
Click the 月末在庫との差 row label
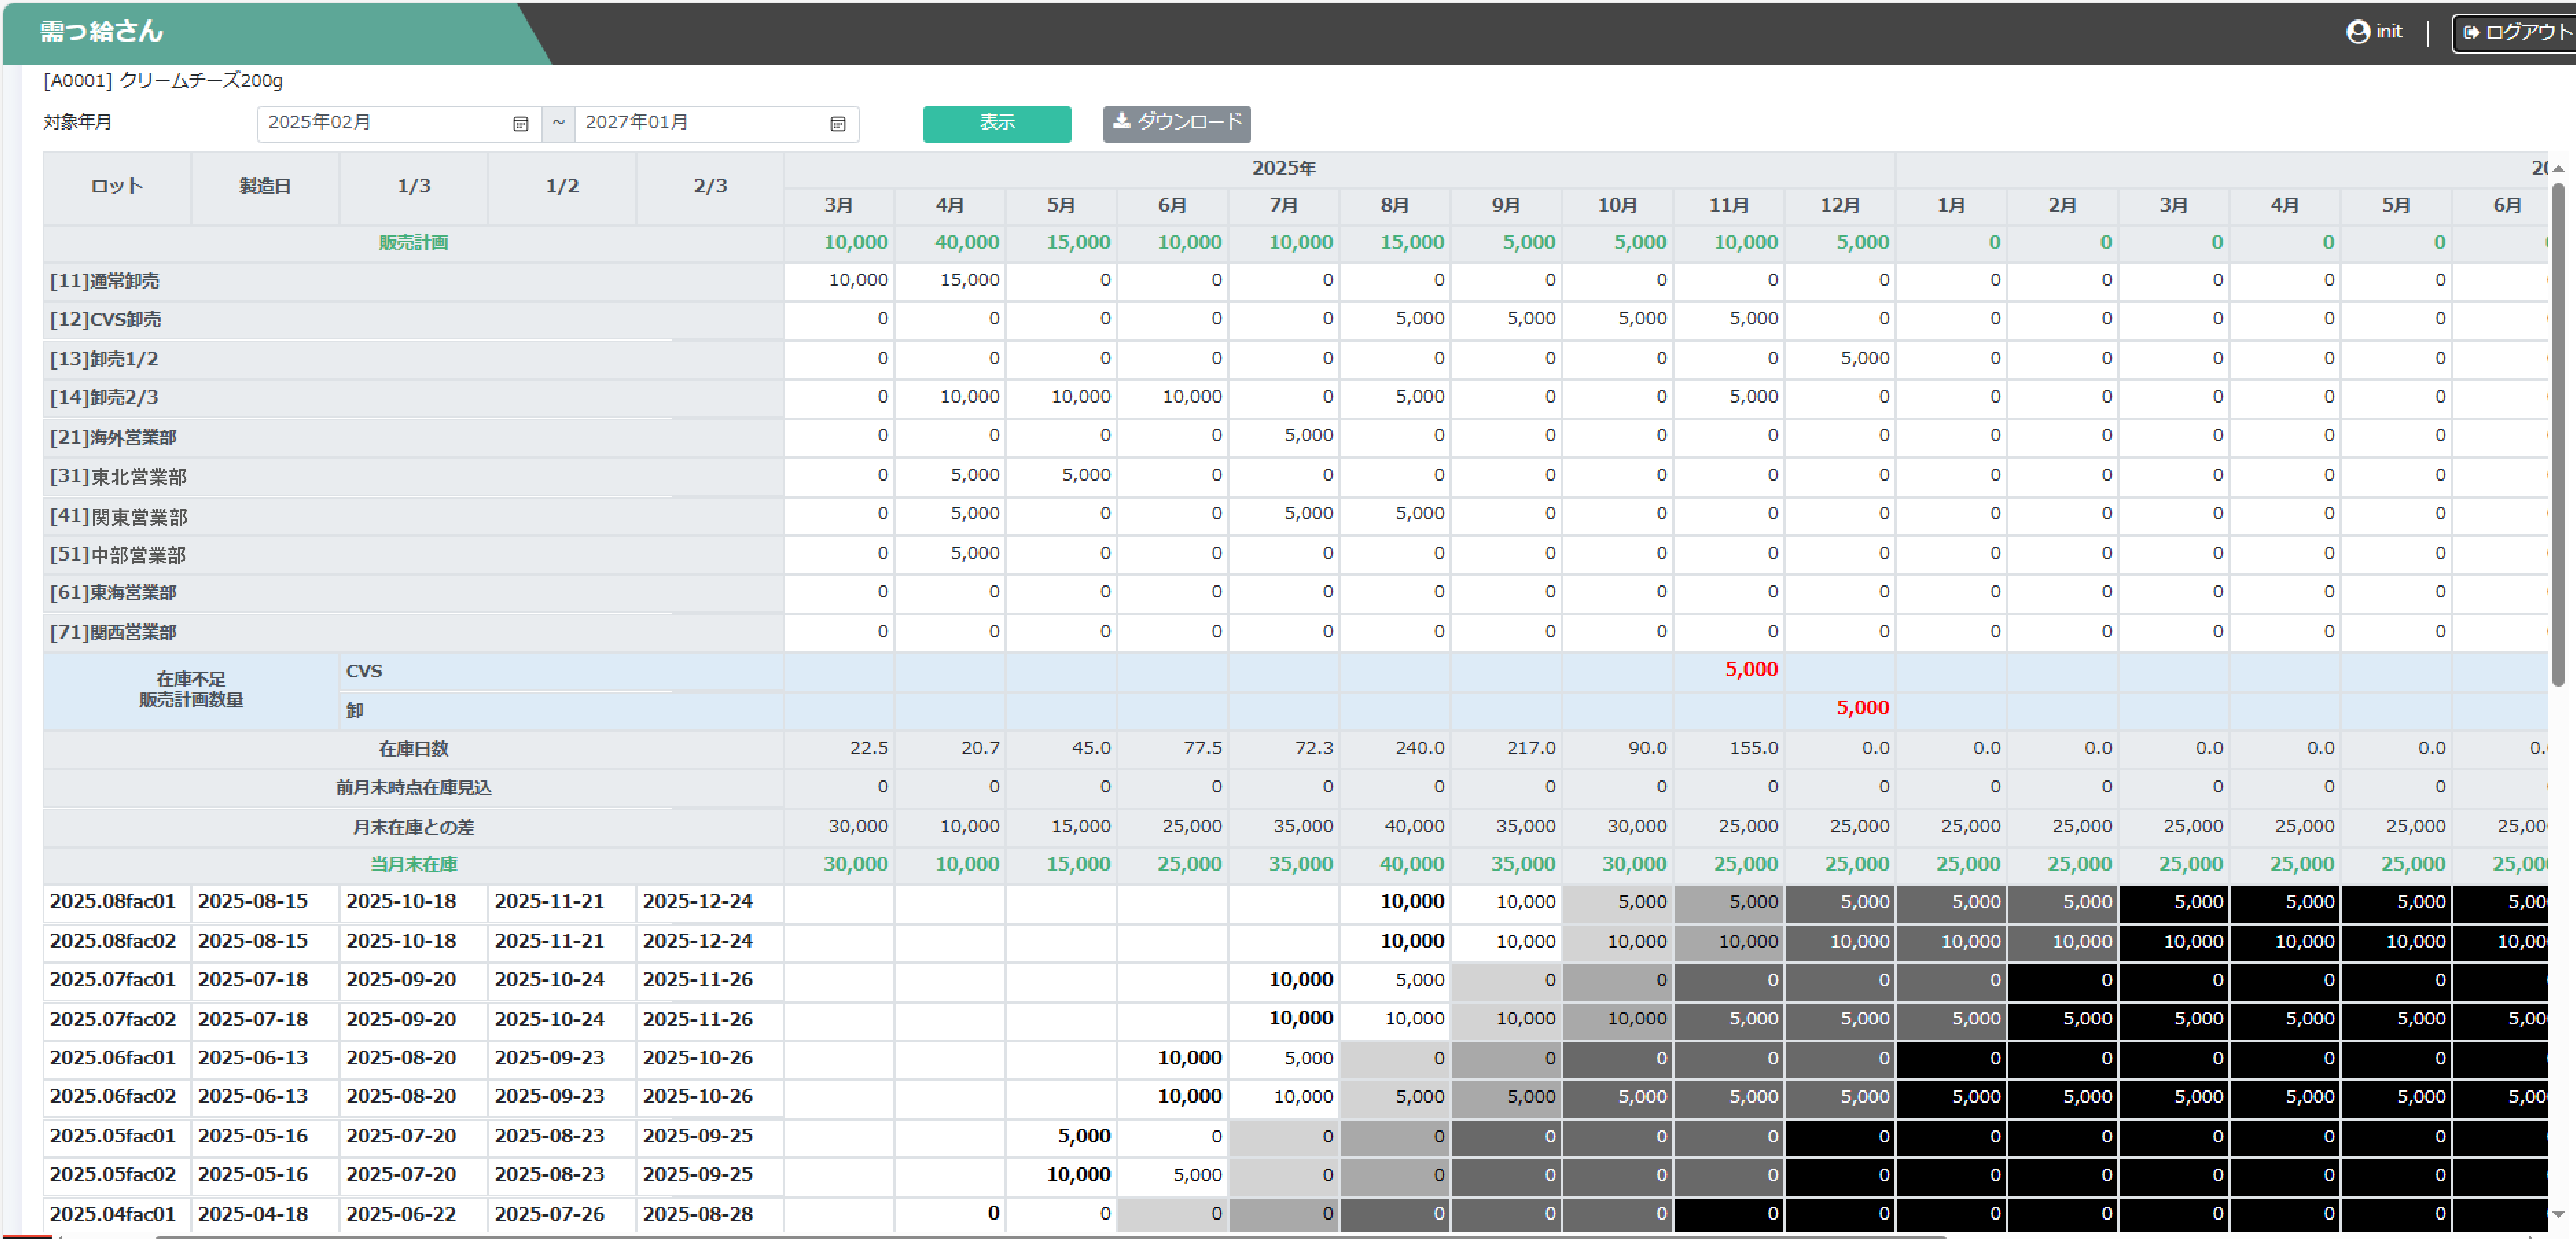tap(413, 827)
